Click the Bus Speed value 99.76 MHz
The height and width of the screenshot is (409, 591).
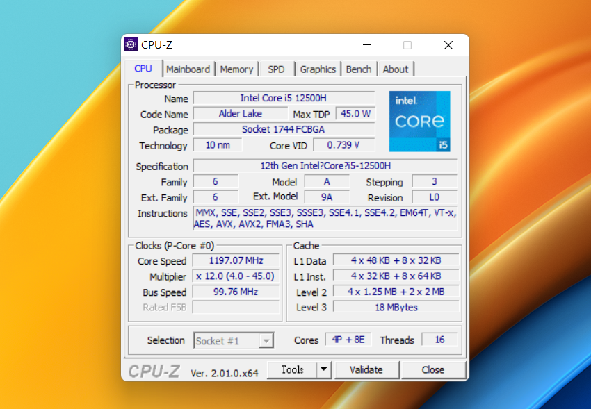(236, 292)
